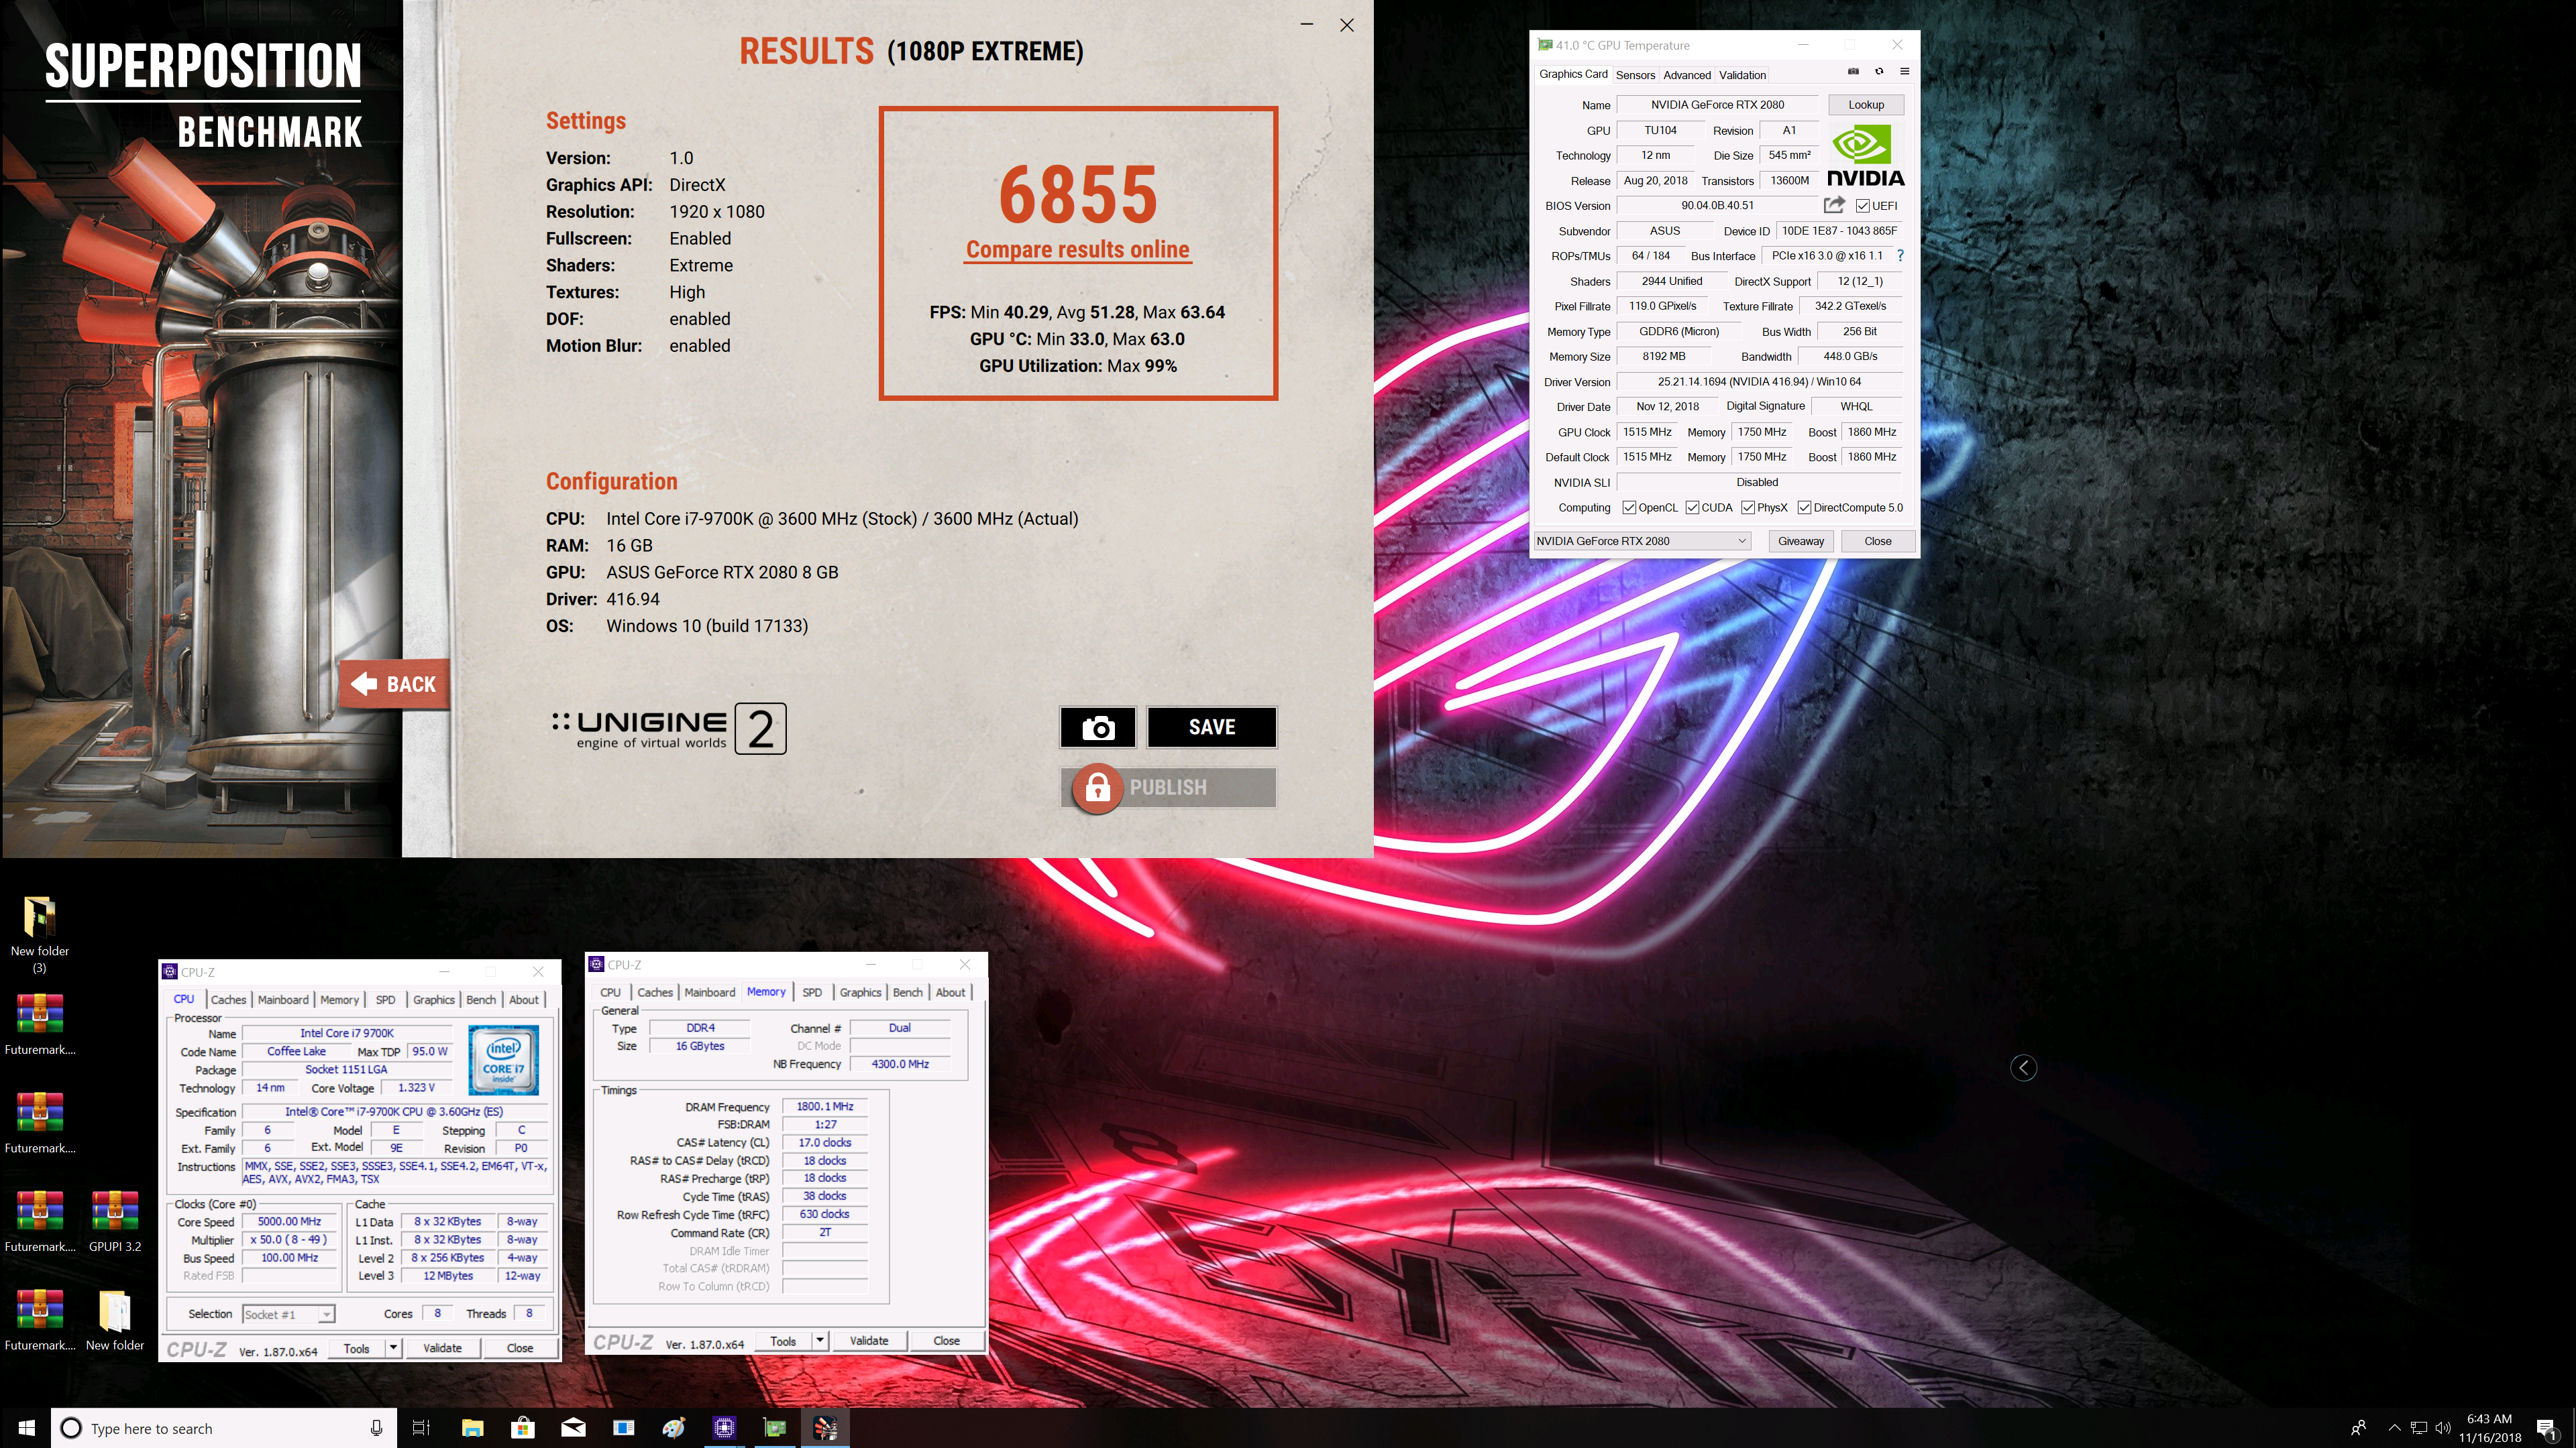Open Graphics tab in right CPU-Z window
This screenshot has width=2576, height=1448.
[x=860, y=992]
